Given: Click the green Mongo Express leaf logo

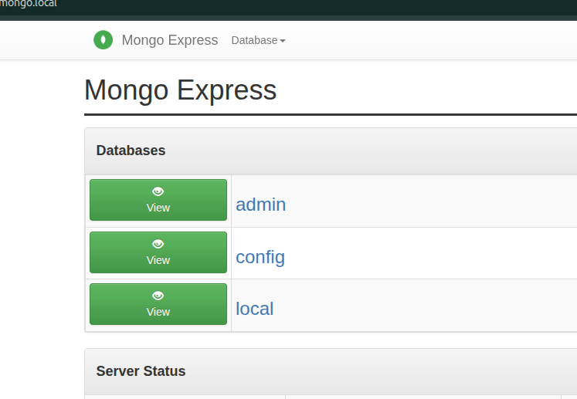Looking at the screenshot, I should (x=103, y=39).
